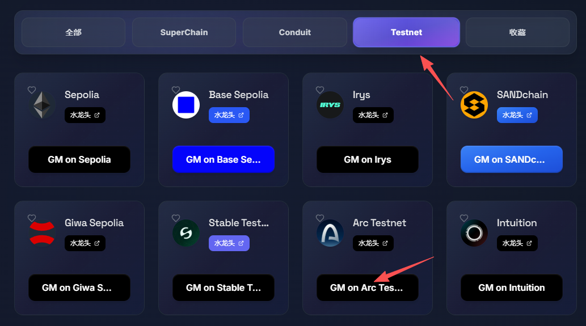Click the Stable Testnet logo icon
The height and width of the screenshot is (326, 586).
(186, 233)
